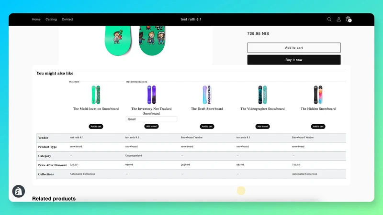Open the Small size variant dropdown

click(x=151, y=119)
